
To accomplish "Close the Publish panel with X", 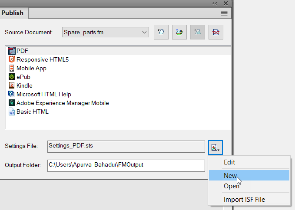I will tap(225, 3).
